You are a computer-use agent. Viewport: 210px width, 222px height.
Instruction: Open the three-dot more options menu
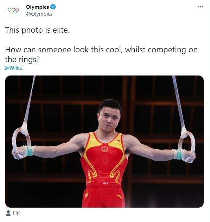[x=201, y=7]
